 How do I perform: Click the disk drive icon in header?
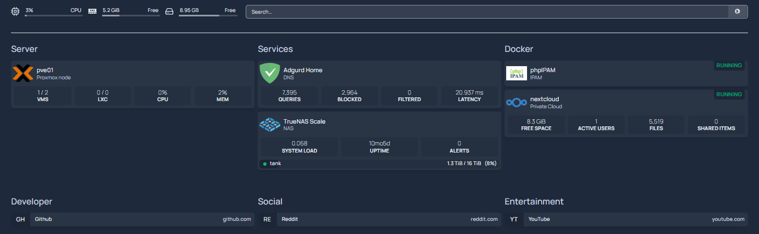(x=169, y=11)
